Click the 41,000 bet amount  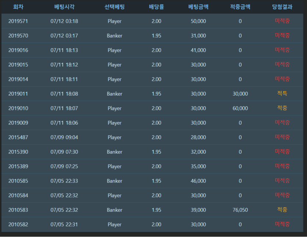click(198, 50)
